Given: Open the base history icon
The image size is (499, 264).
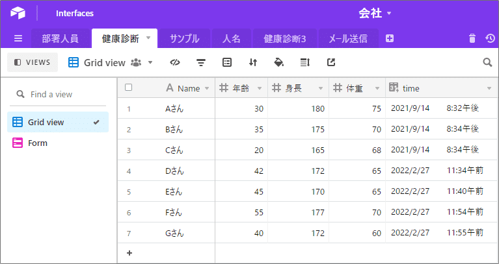Looking at the screenshot, I should [490, 38].
